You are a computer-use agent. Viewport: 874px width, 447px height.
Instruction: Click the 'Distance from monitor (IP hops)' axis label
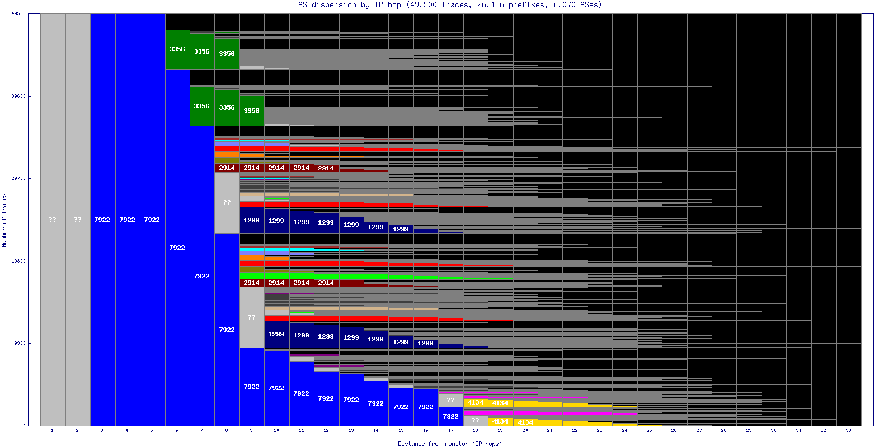(450, 444)
